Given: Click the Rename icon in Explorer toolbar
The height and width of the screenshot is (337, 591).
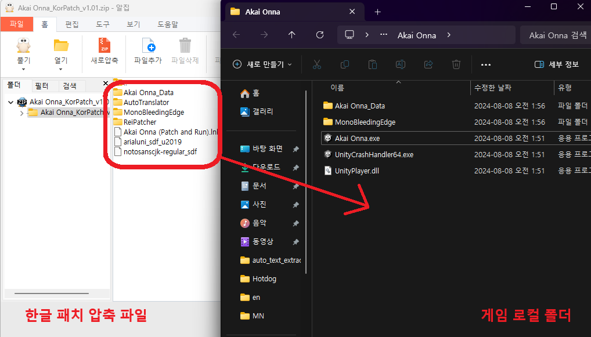Looking at the screenshot, I should pos(400,65).
